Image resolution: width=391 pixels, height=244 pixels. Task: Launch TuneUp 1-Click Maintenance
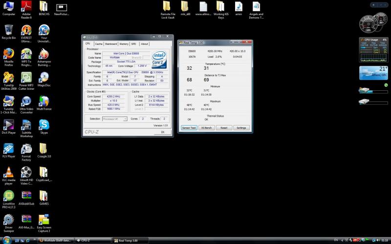click(9, 105)
